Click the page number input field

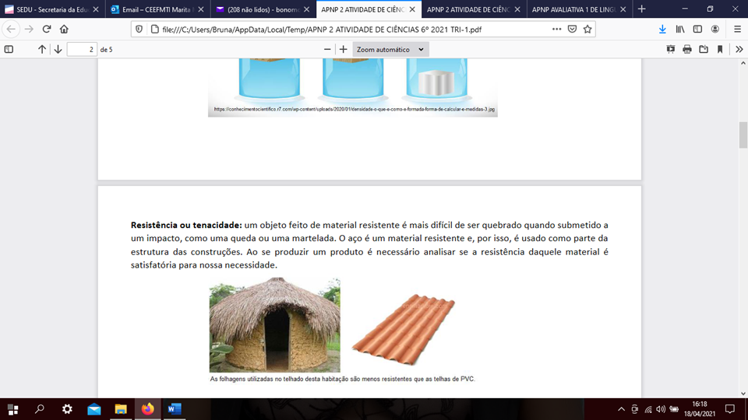(x=81, y=49)
